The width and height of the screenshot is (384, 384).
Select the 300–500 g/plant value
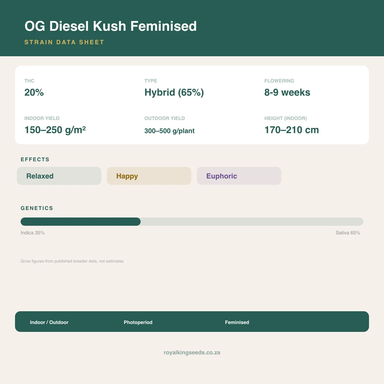click(169, 131)
